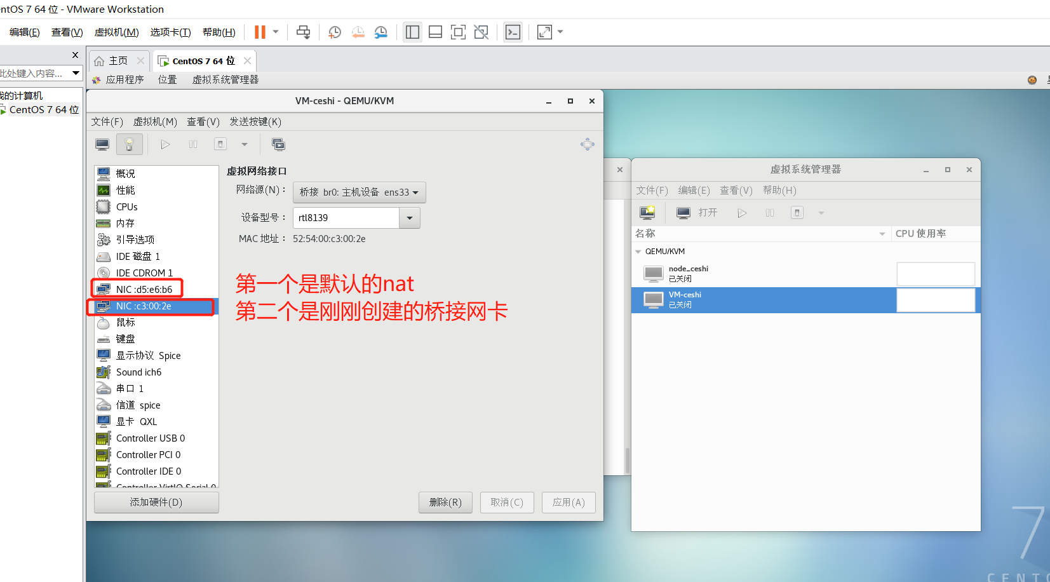Image resolution: width=1050 pixels, height=582 pixels.
Task: Click shutdown icon in 虚拟系统管理器 toolbar
Action: [797, 213]
